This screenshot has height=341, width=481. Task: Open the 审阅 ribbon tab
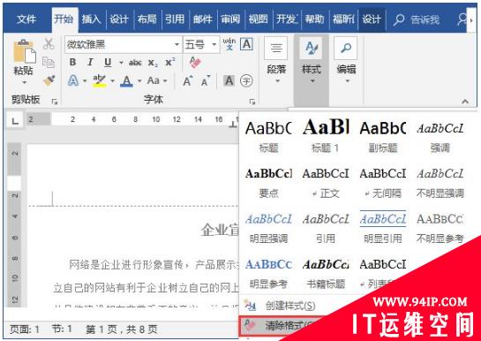[x=230, y=19]
